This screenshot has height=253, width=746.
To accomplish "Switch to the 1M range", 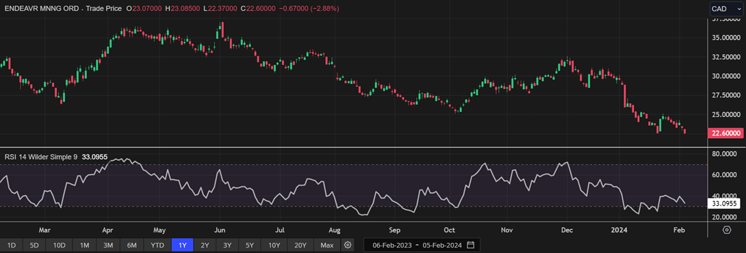I will [x=85, y=245].
